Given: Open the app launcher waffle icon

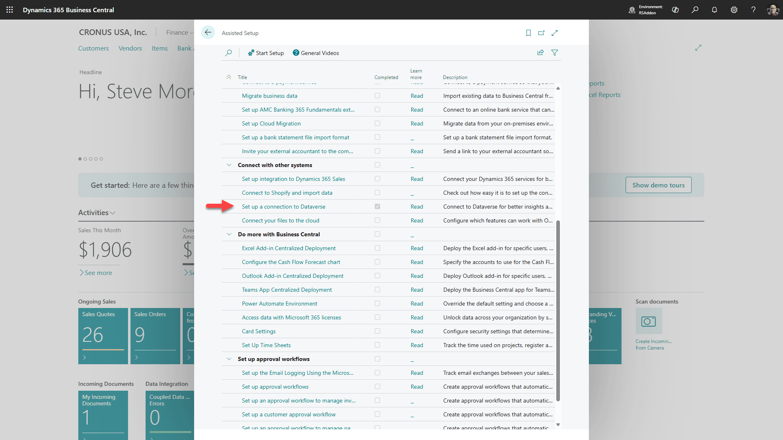Looking at the screenshot, I should [x=10, y=10].
